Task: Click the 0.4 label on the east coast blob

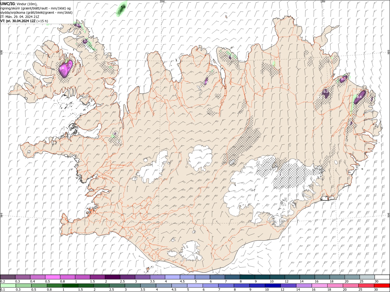Action: [359, 97]
